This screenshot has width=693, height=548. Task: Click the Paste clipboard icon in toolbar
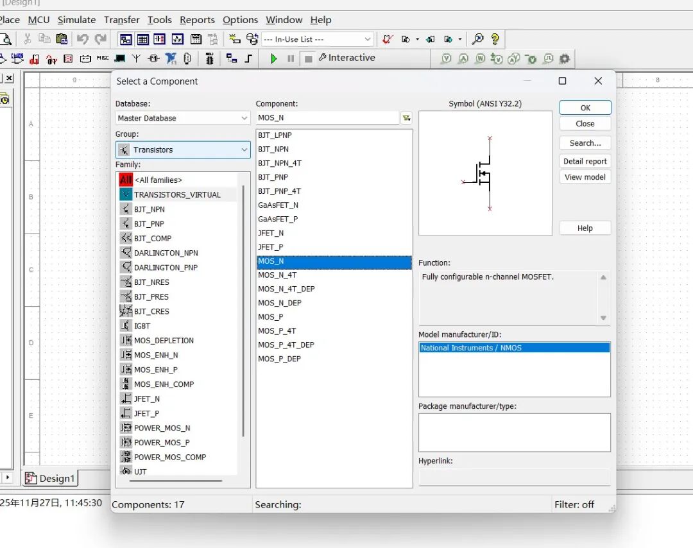(x=62, y=39)
